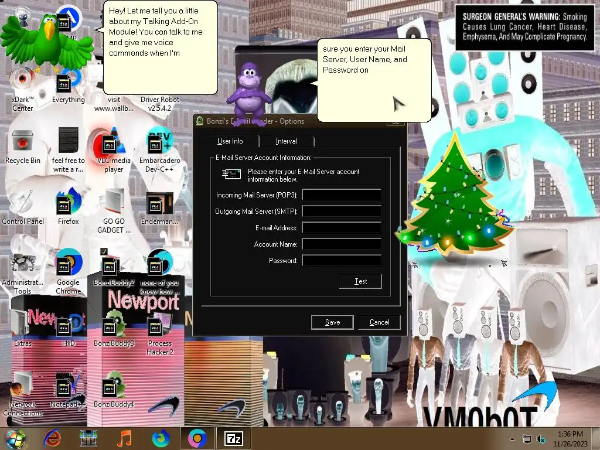Screen dimensions: 600x450
Task: Toggle the checkbox above BonziBuddy2 icon
Action: click(x=104, y=251)
